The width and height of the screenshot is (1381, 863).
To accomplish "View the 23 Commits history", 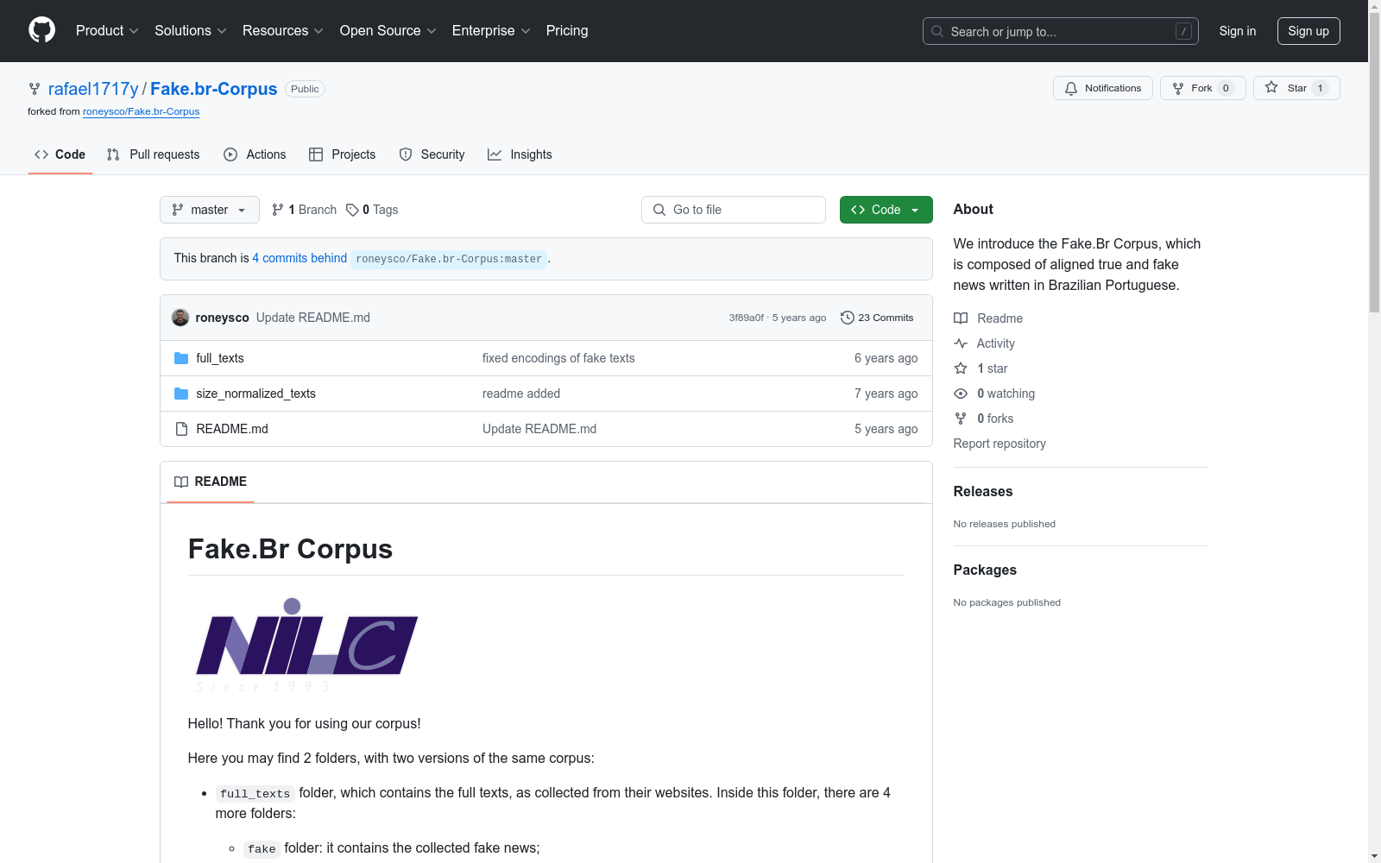I will point(877,318).
